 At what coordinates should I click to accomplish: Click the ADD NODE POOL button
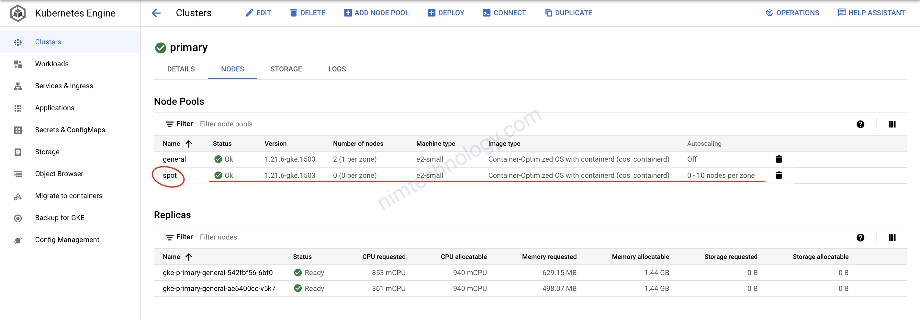click(376, 13)
